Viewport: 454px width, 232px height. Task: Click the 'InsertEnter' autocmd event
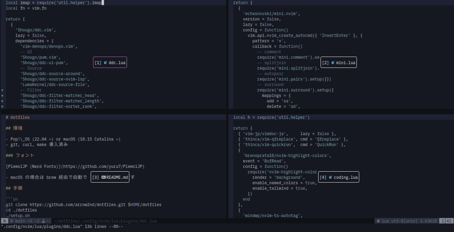335,35
